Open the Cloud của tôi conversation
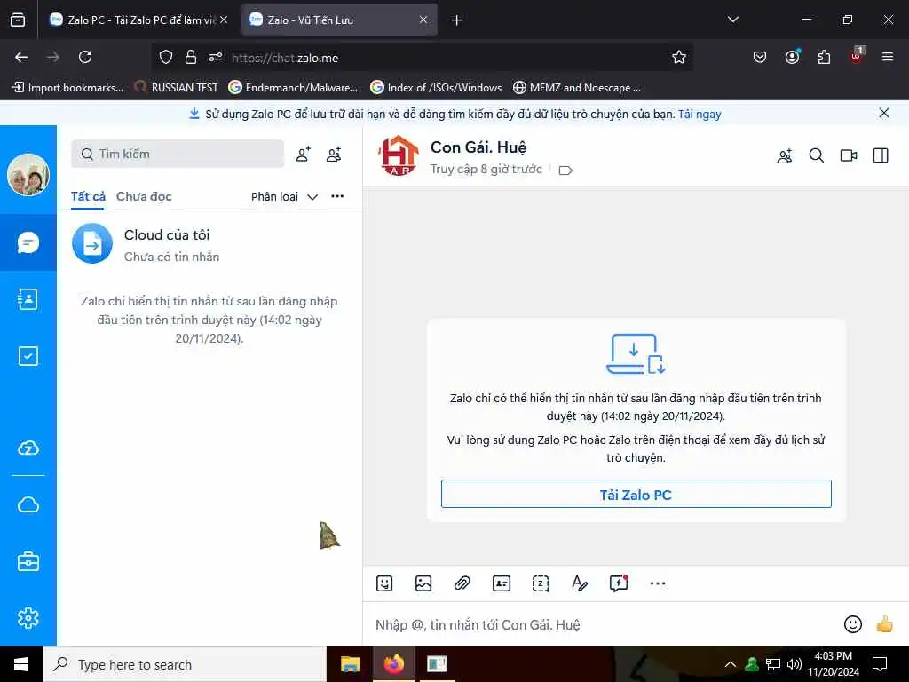This screenshot has width=909, height=682. (209, 244)
